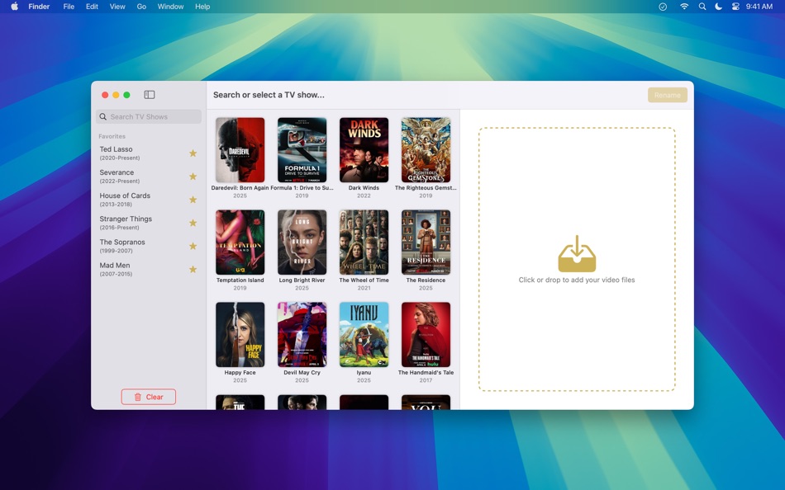Select Severance in Favorites
This screenshot has width=785, height=490.
149,177
